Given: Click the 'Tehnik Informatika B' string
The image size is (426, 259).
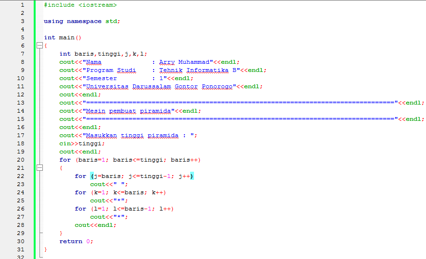Looking at the screenshot, I should tap(198, 70).
